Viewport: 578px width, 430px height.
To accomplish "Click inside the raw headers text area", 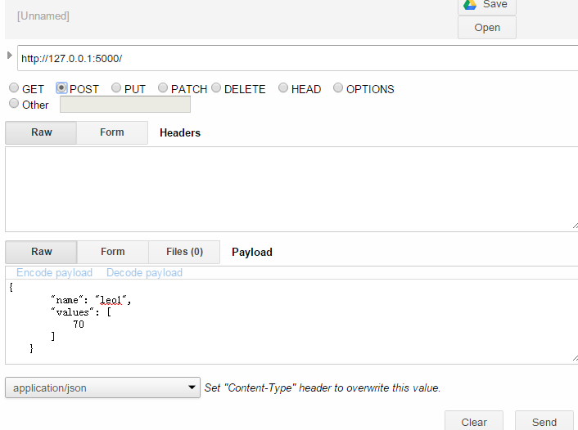I will pyautogui.click(x=291, y=189).
